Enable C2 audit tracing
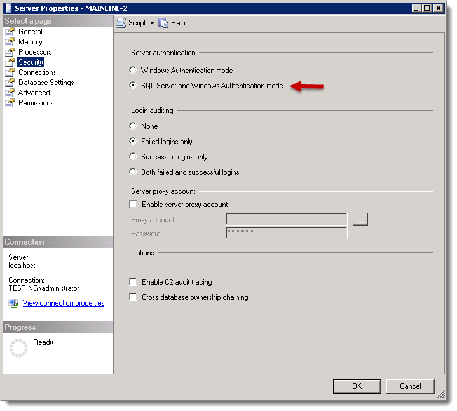457x411 pixels. [x=133, y=282]
